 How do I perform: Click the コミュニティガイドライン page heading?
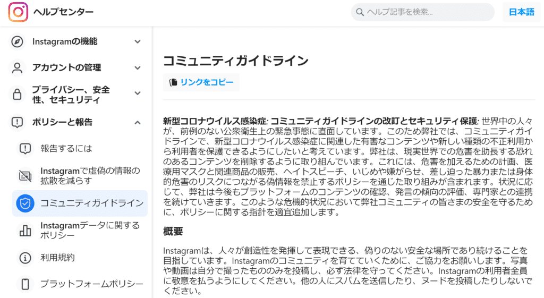pos(236,61)
